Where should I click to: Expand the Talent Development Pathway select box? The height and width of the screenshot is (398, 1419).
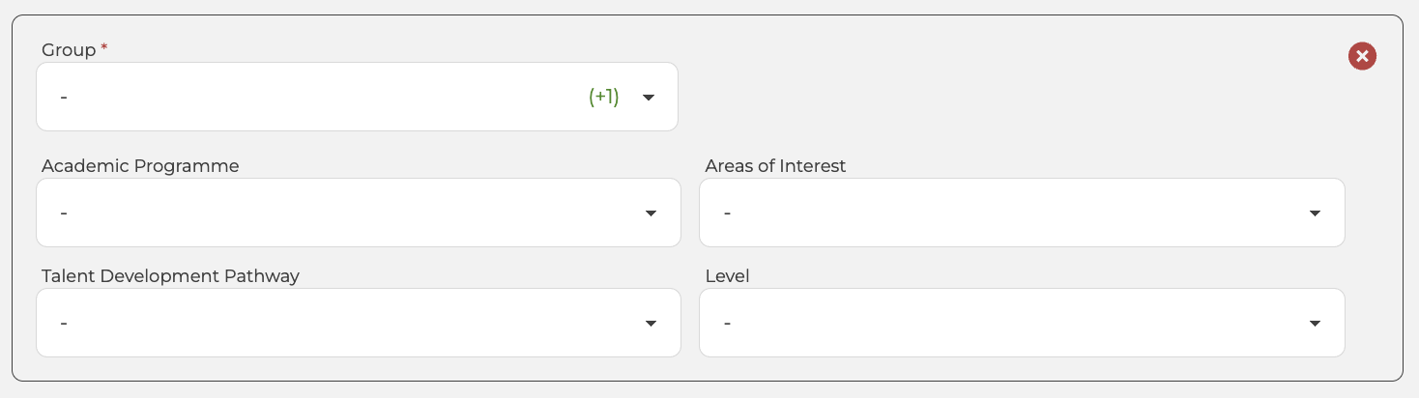[338, 323]
